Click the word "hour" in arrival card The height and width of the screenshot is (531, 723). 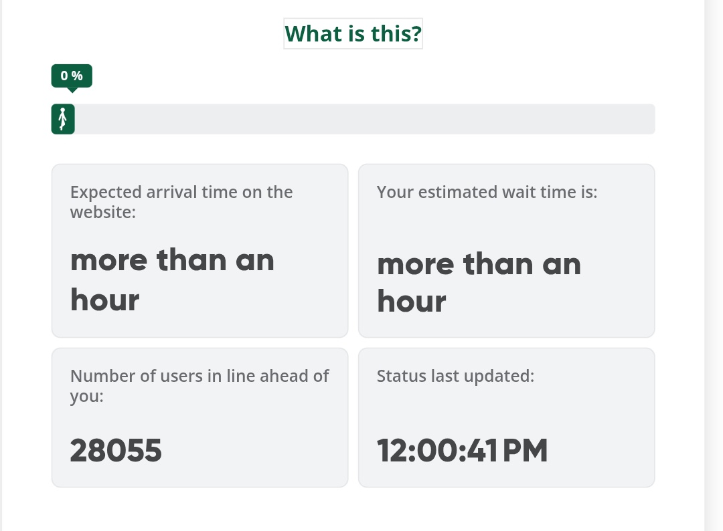coord(104,300)
